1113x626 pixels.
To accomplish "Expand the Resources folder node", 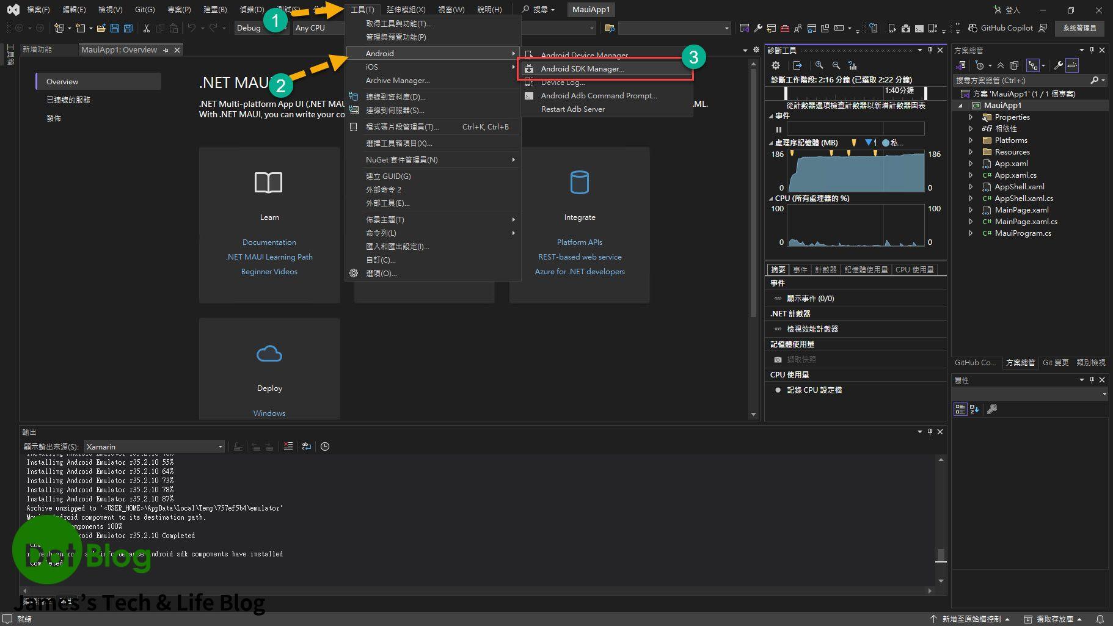I will (x=971, y=152).
